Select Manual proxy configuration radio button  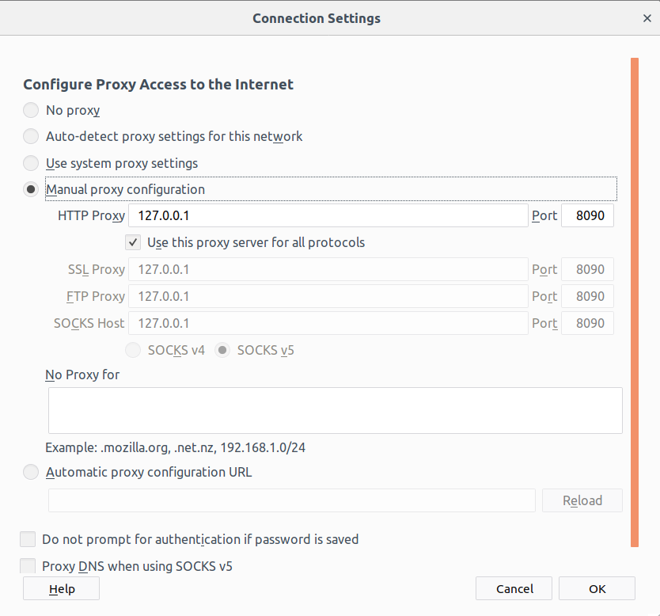31,189
